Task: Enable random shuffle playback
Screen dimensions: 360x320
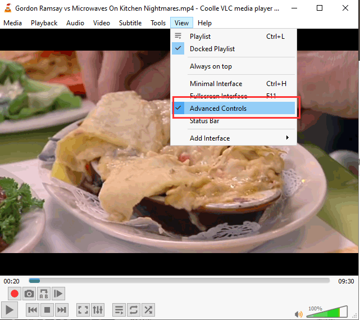Action: click(x=148, y=310)
